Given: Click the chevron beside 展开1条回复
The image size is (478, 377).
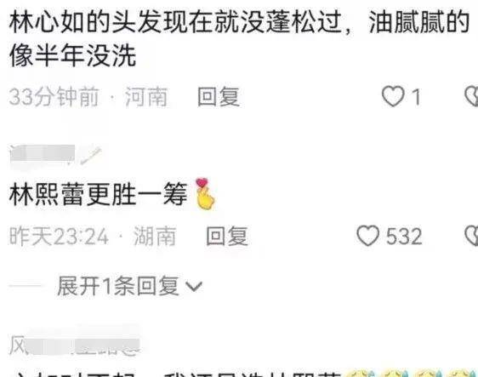Looking at the screenshot, I should pos(194,287).
